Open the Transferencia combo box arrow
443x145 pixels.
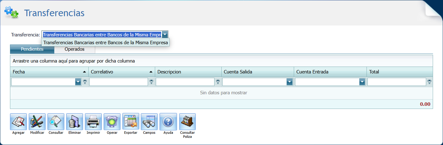point(165,35)
